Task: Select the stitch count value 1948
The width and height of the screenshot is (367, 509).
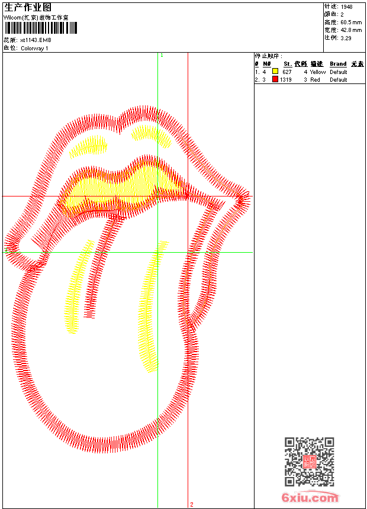Action: [346, 7]
